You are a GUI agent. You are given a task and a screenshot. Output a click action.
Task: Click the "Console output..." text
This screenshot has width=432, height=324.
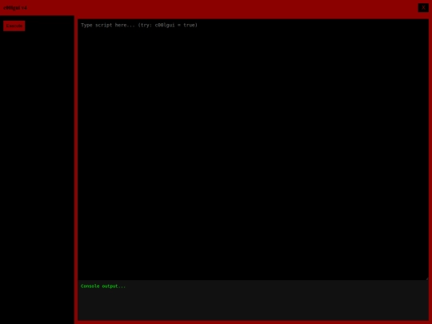click(x=103, y=286)
